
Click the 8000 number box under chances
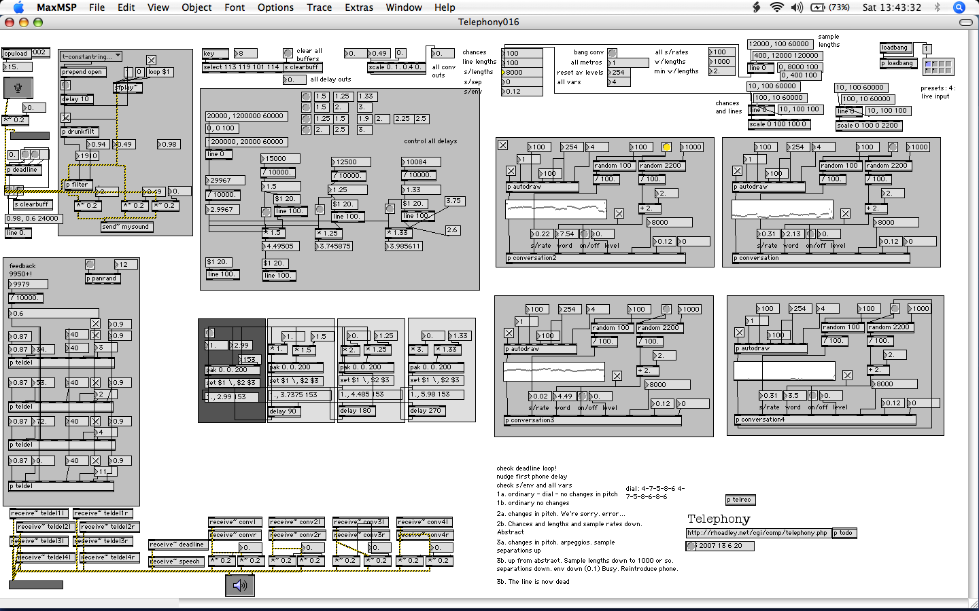click(522, 72)
